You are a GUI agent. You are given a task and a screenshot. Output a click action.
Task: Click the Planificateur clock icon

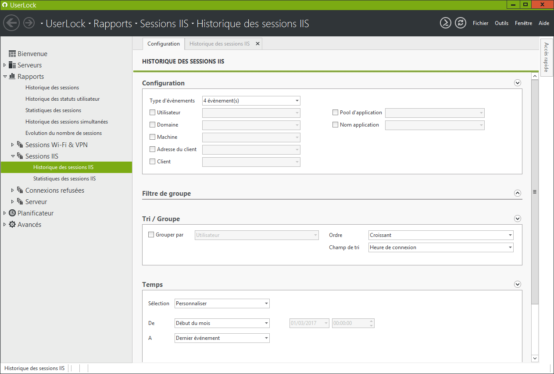pos(12,213)
